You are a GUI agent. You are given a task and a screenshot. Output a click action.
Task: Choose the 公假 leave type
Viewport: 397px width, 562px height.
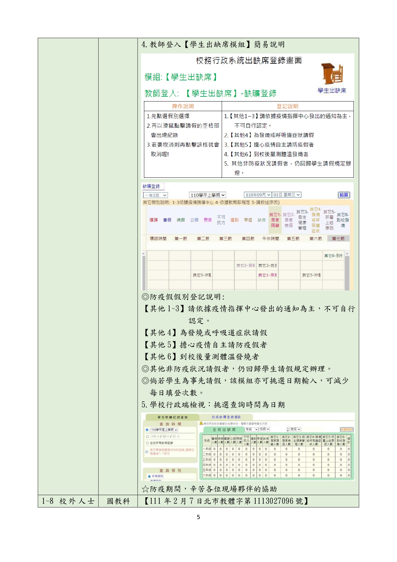pos(194,220)
